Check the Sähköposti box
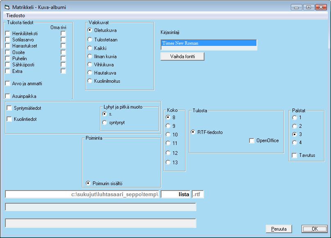The image size is (331, 238). click(8, 64)
